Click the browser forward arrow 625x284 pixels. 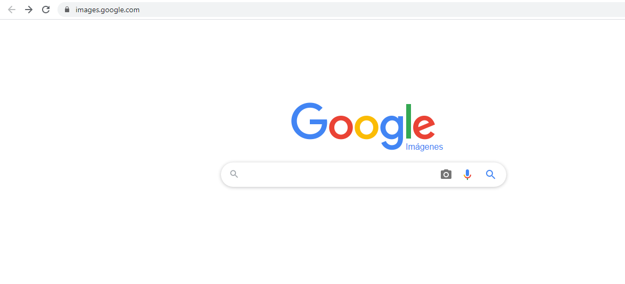coord(29,10)
